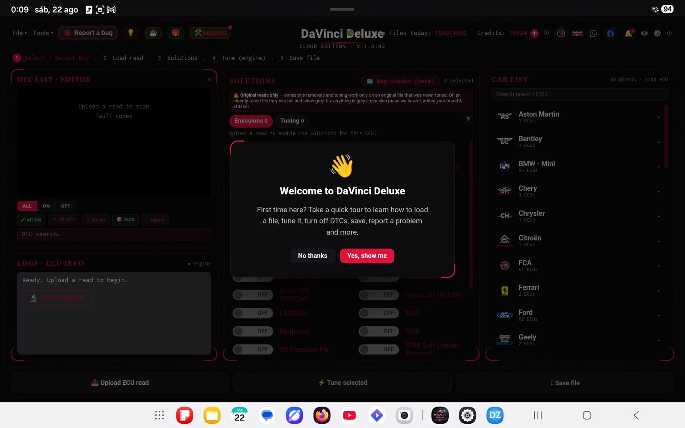
Task: Open the lightbulb suggestion icon
Action: click(x=131, y=33)
